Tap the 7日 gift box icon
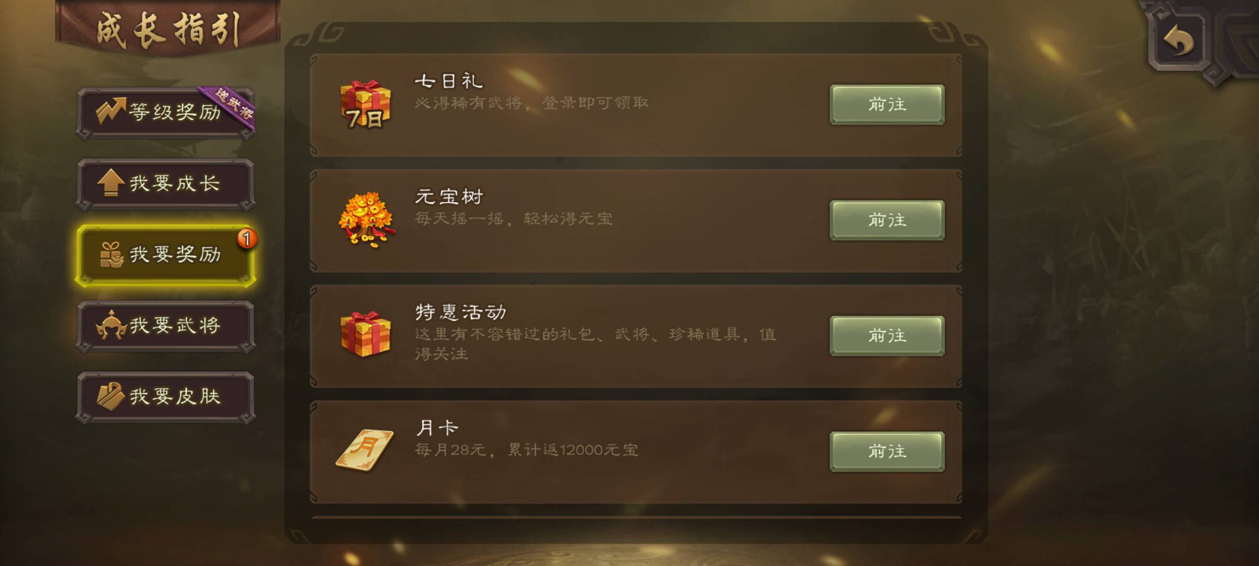Image resolution: width=1259 pixels, height=566 pixels. [366, 105]
